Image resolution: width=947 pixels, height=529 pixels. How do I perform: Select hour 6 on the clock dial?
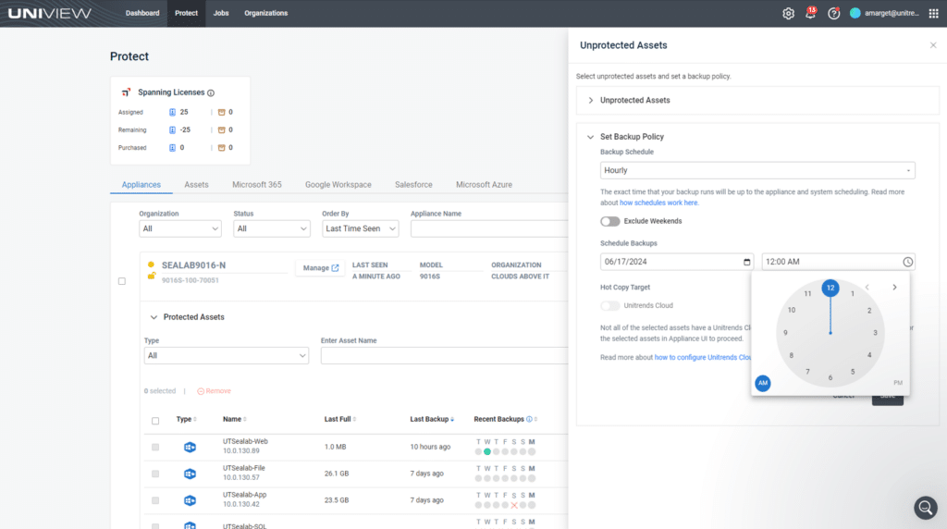830,378
